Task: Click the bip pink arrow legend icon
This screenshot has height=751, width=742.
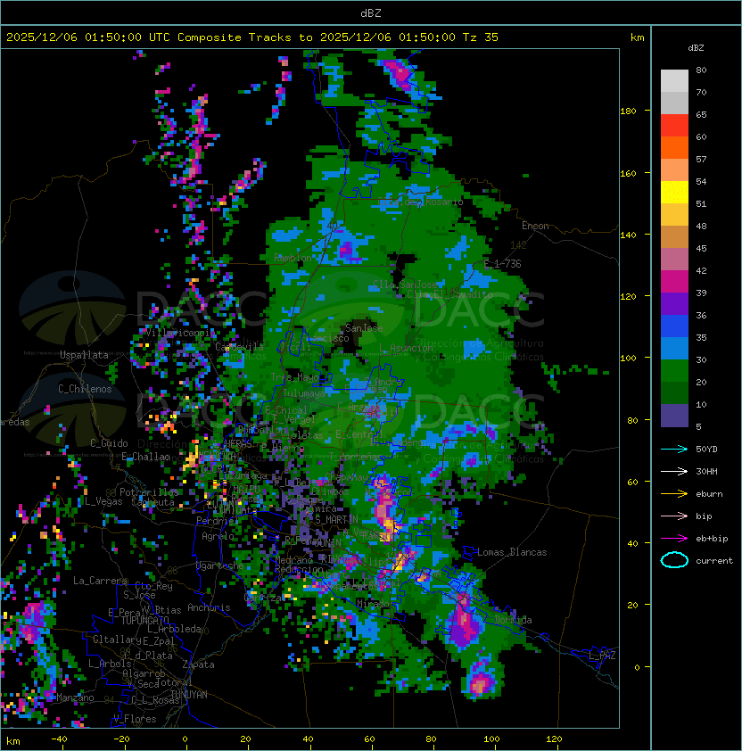Action: pyautogui.click(x=674, y=516)
